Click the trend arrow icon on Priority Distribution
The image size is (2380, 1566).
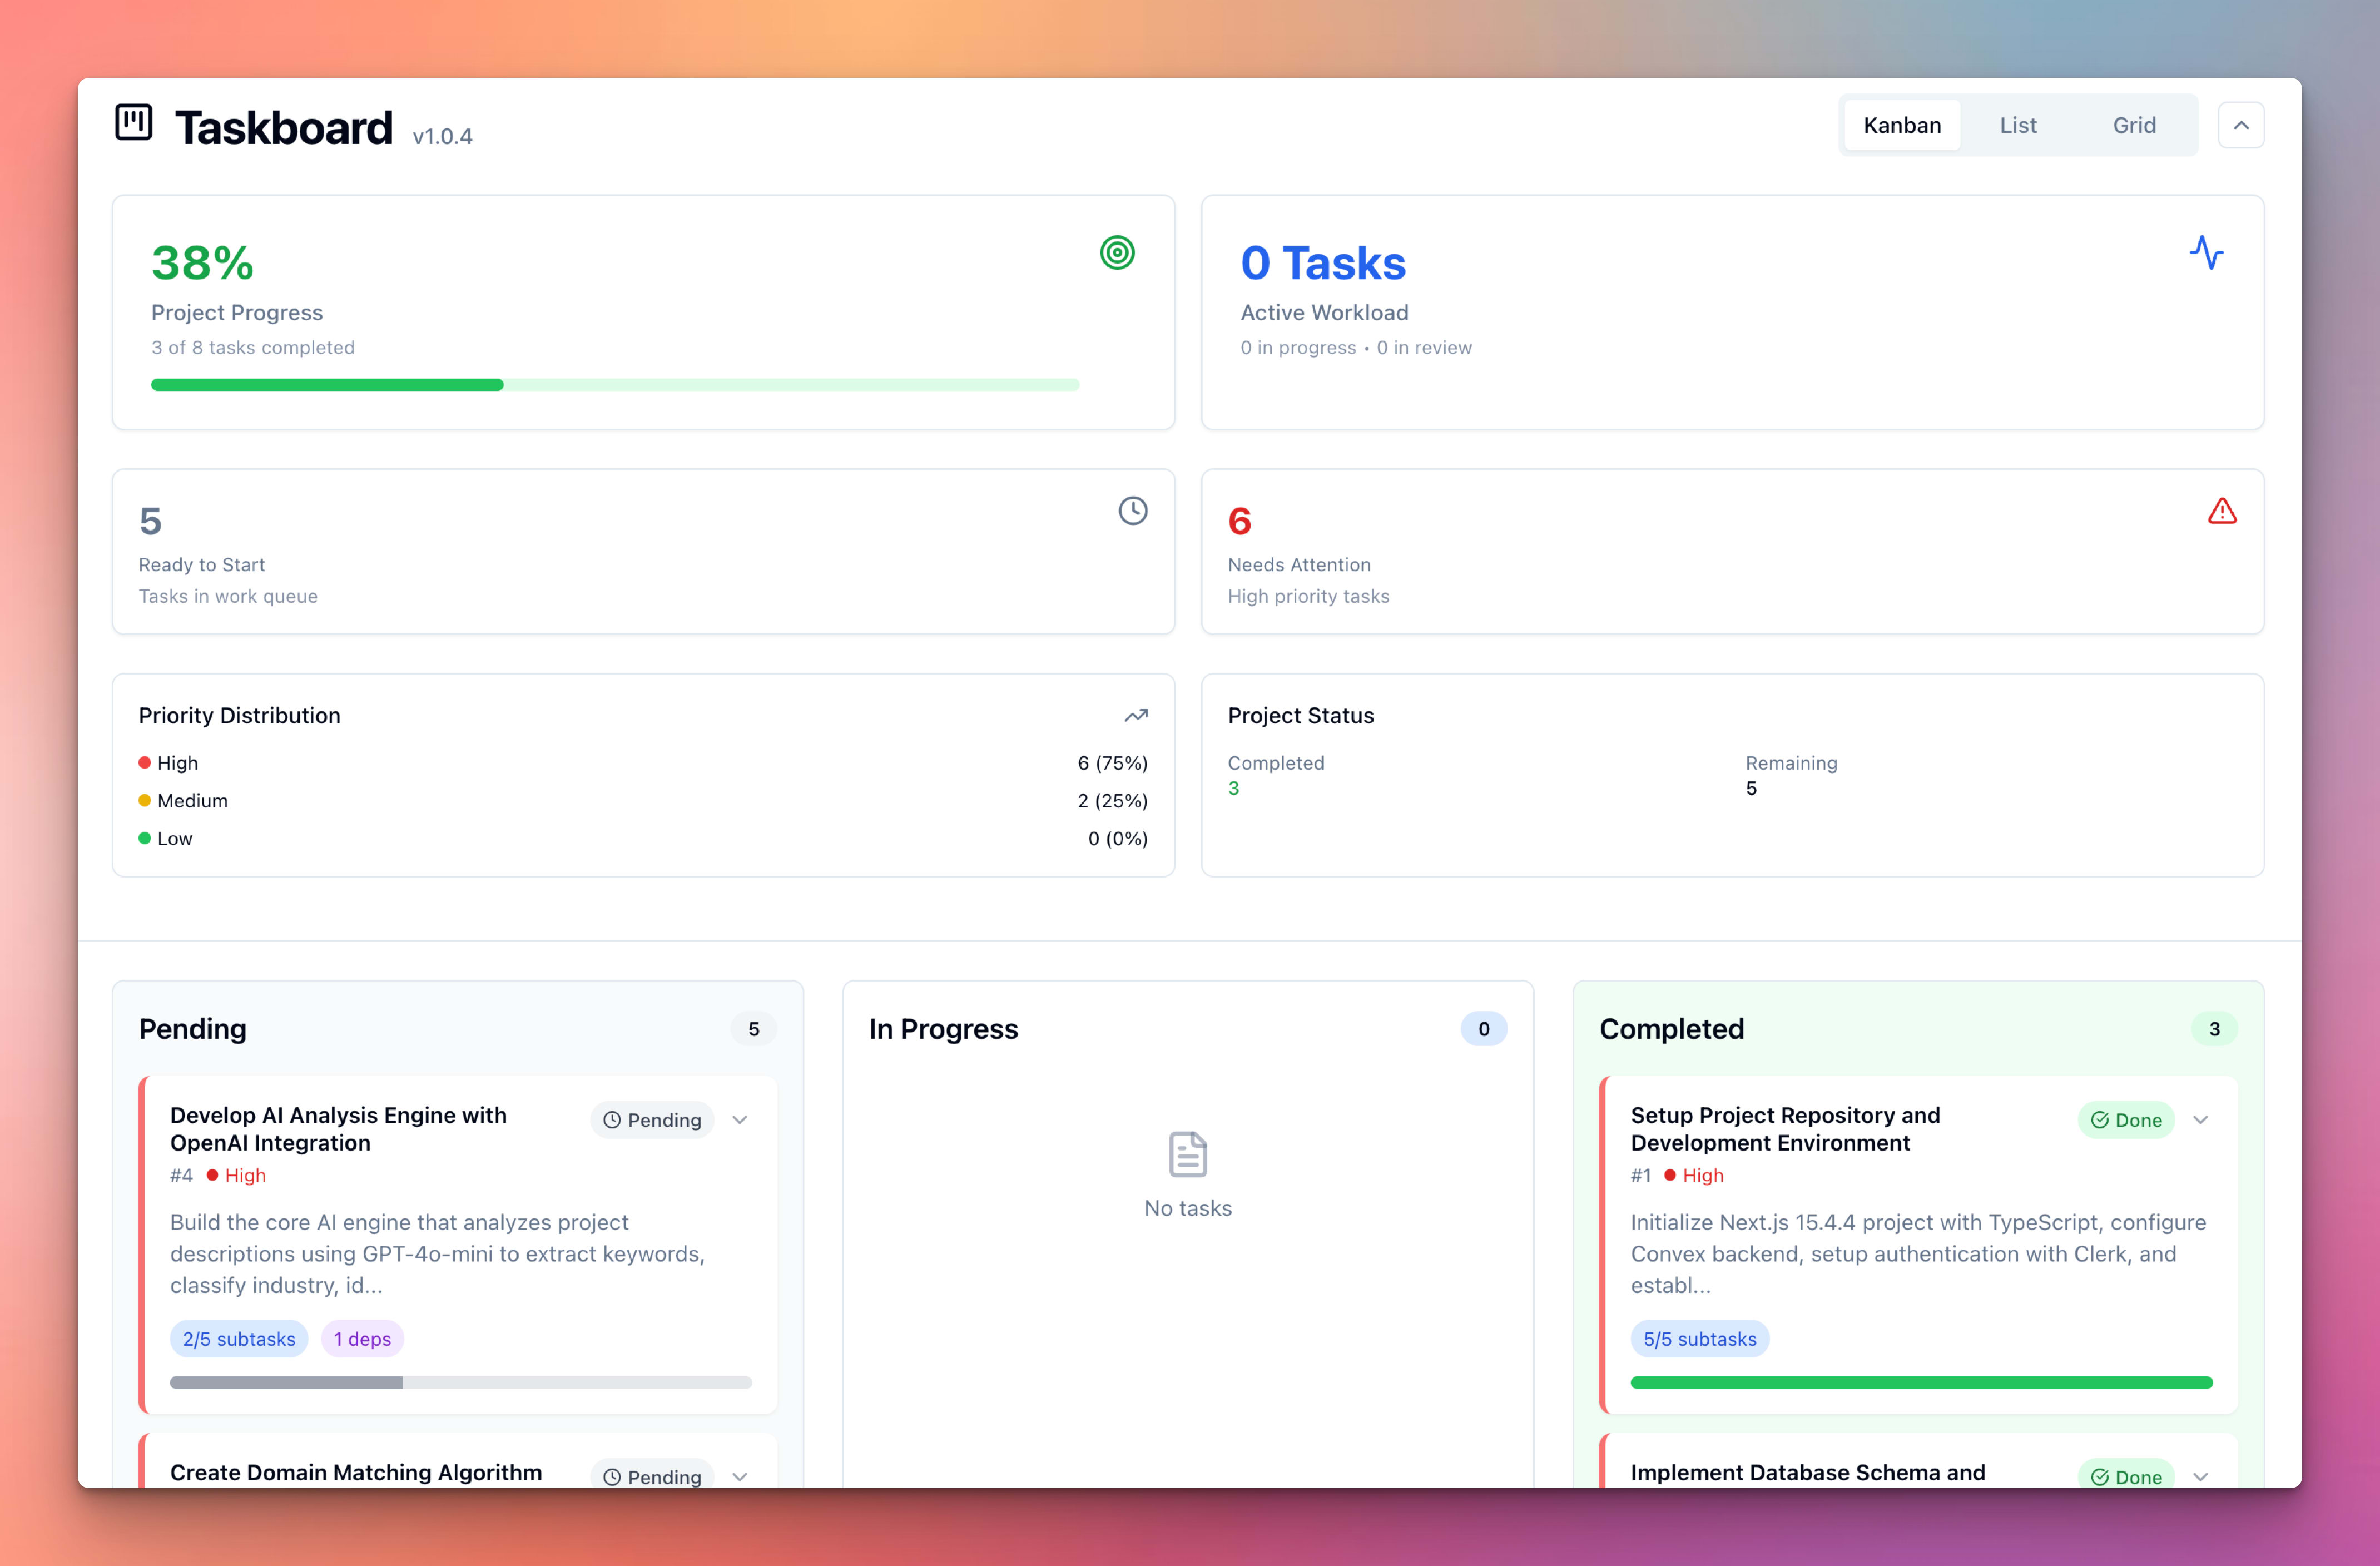click(x=1136, y=715)
